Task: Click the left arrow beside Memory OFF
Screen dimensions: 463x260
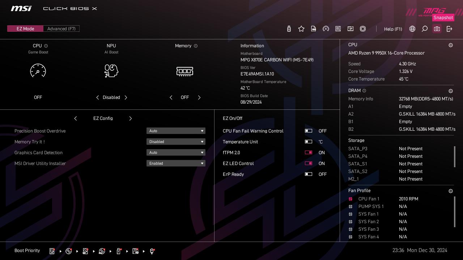Action: pos(171,97)
